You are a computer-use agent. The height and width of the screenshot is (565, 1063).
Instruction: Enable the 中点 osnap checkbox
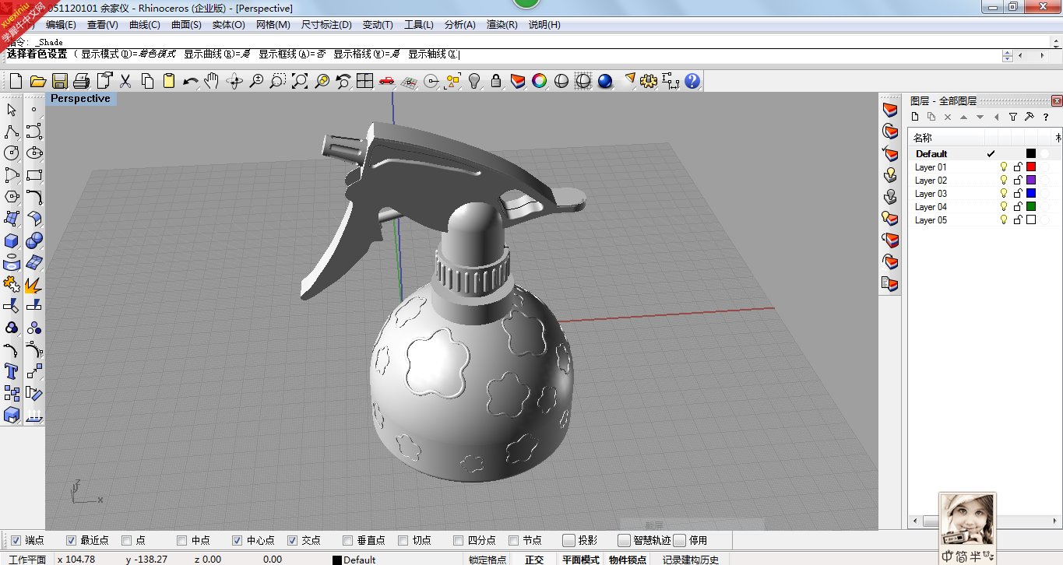tap(182, 540)
